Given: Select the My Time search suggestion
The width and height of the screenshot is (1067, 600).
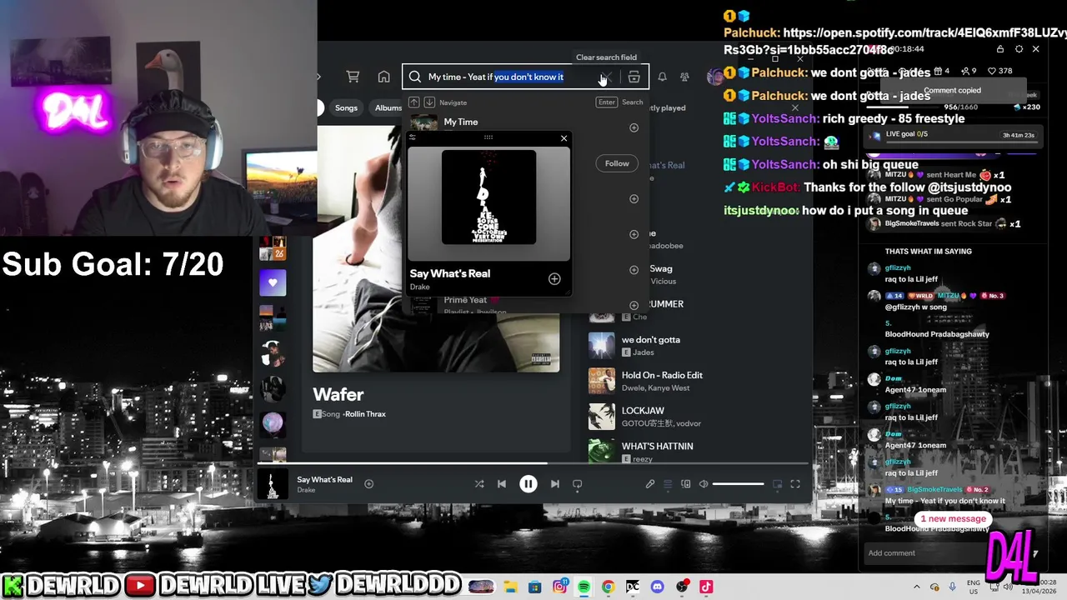Looking at the screenshot, I should 461,122.
